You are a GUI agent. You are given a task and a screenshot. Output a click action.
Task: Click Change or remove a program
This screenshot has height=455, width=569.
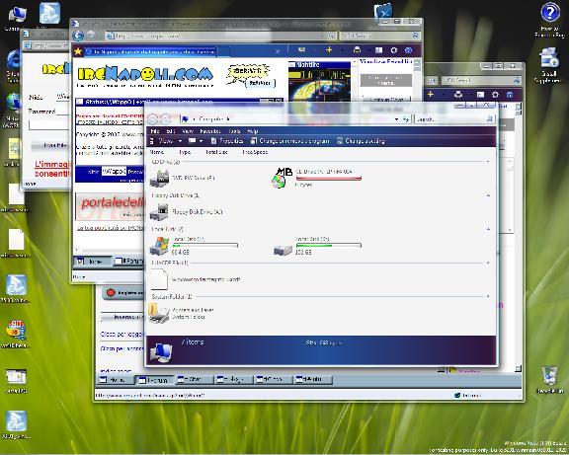point(290,141)
